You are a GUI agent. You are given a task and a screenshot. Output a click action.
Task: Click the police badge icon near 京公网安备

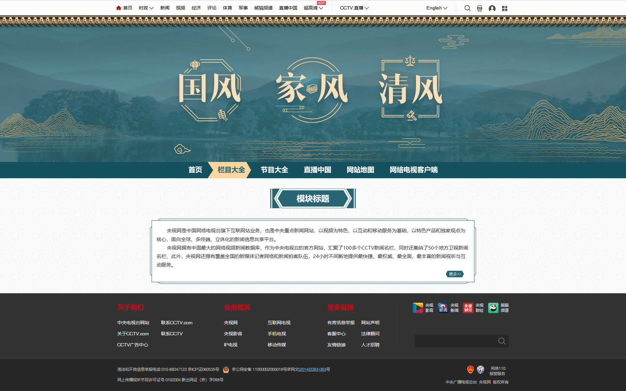226,369
